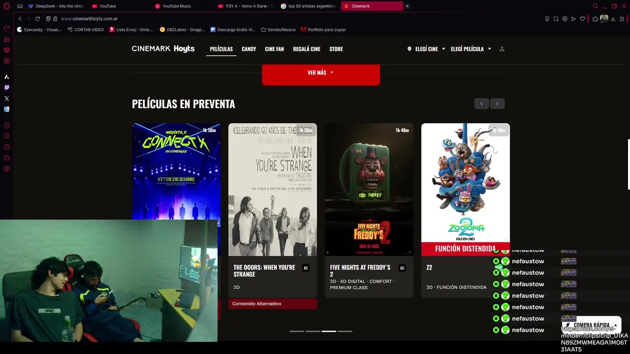Viewport: 630px width, 354px height.
Task: Switch to the DeepSeek tab
Action: click(56, 6)
